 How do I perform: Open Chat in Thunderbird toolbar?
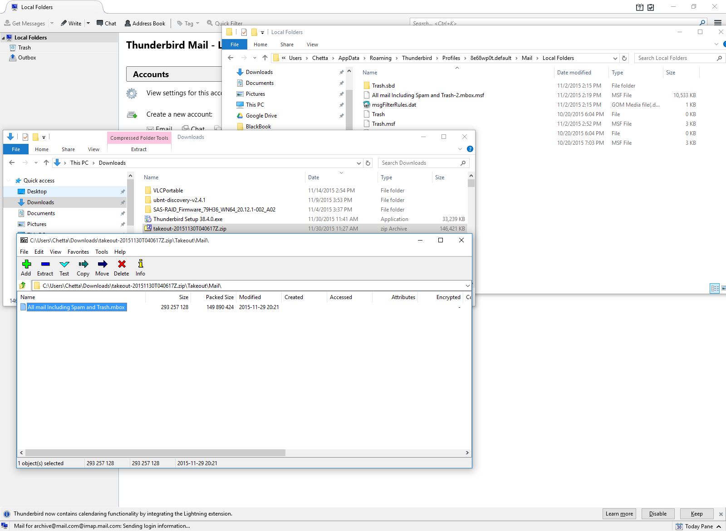(x=106, y=23)
